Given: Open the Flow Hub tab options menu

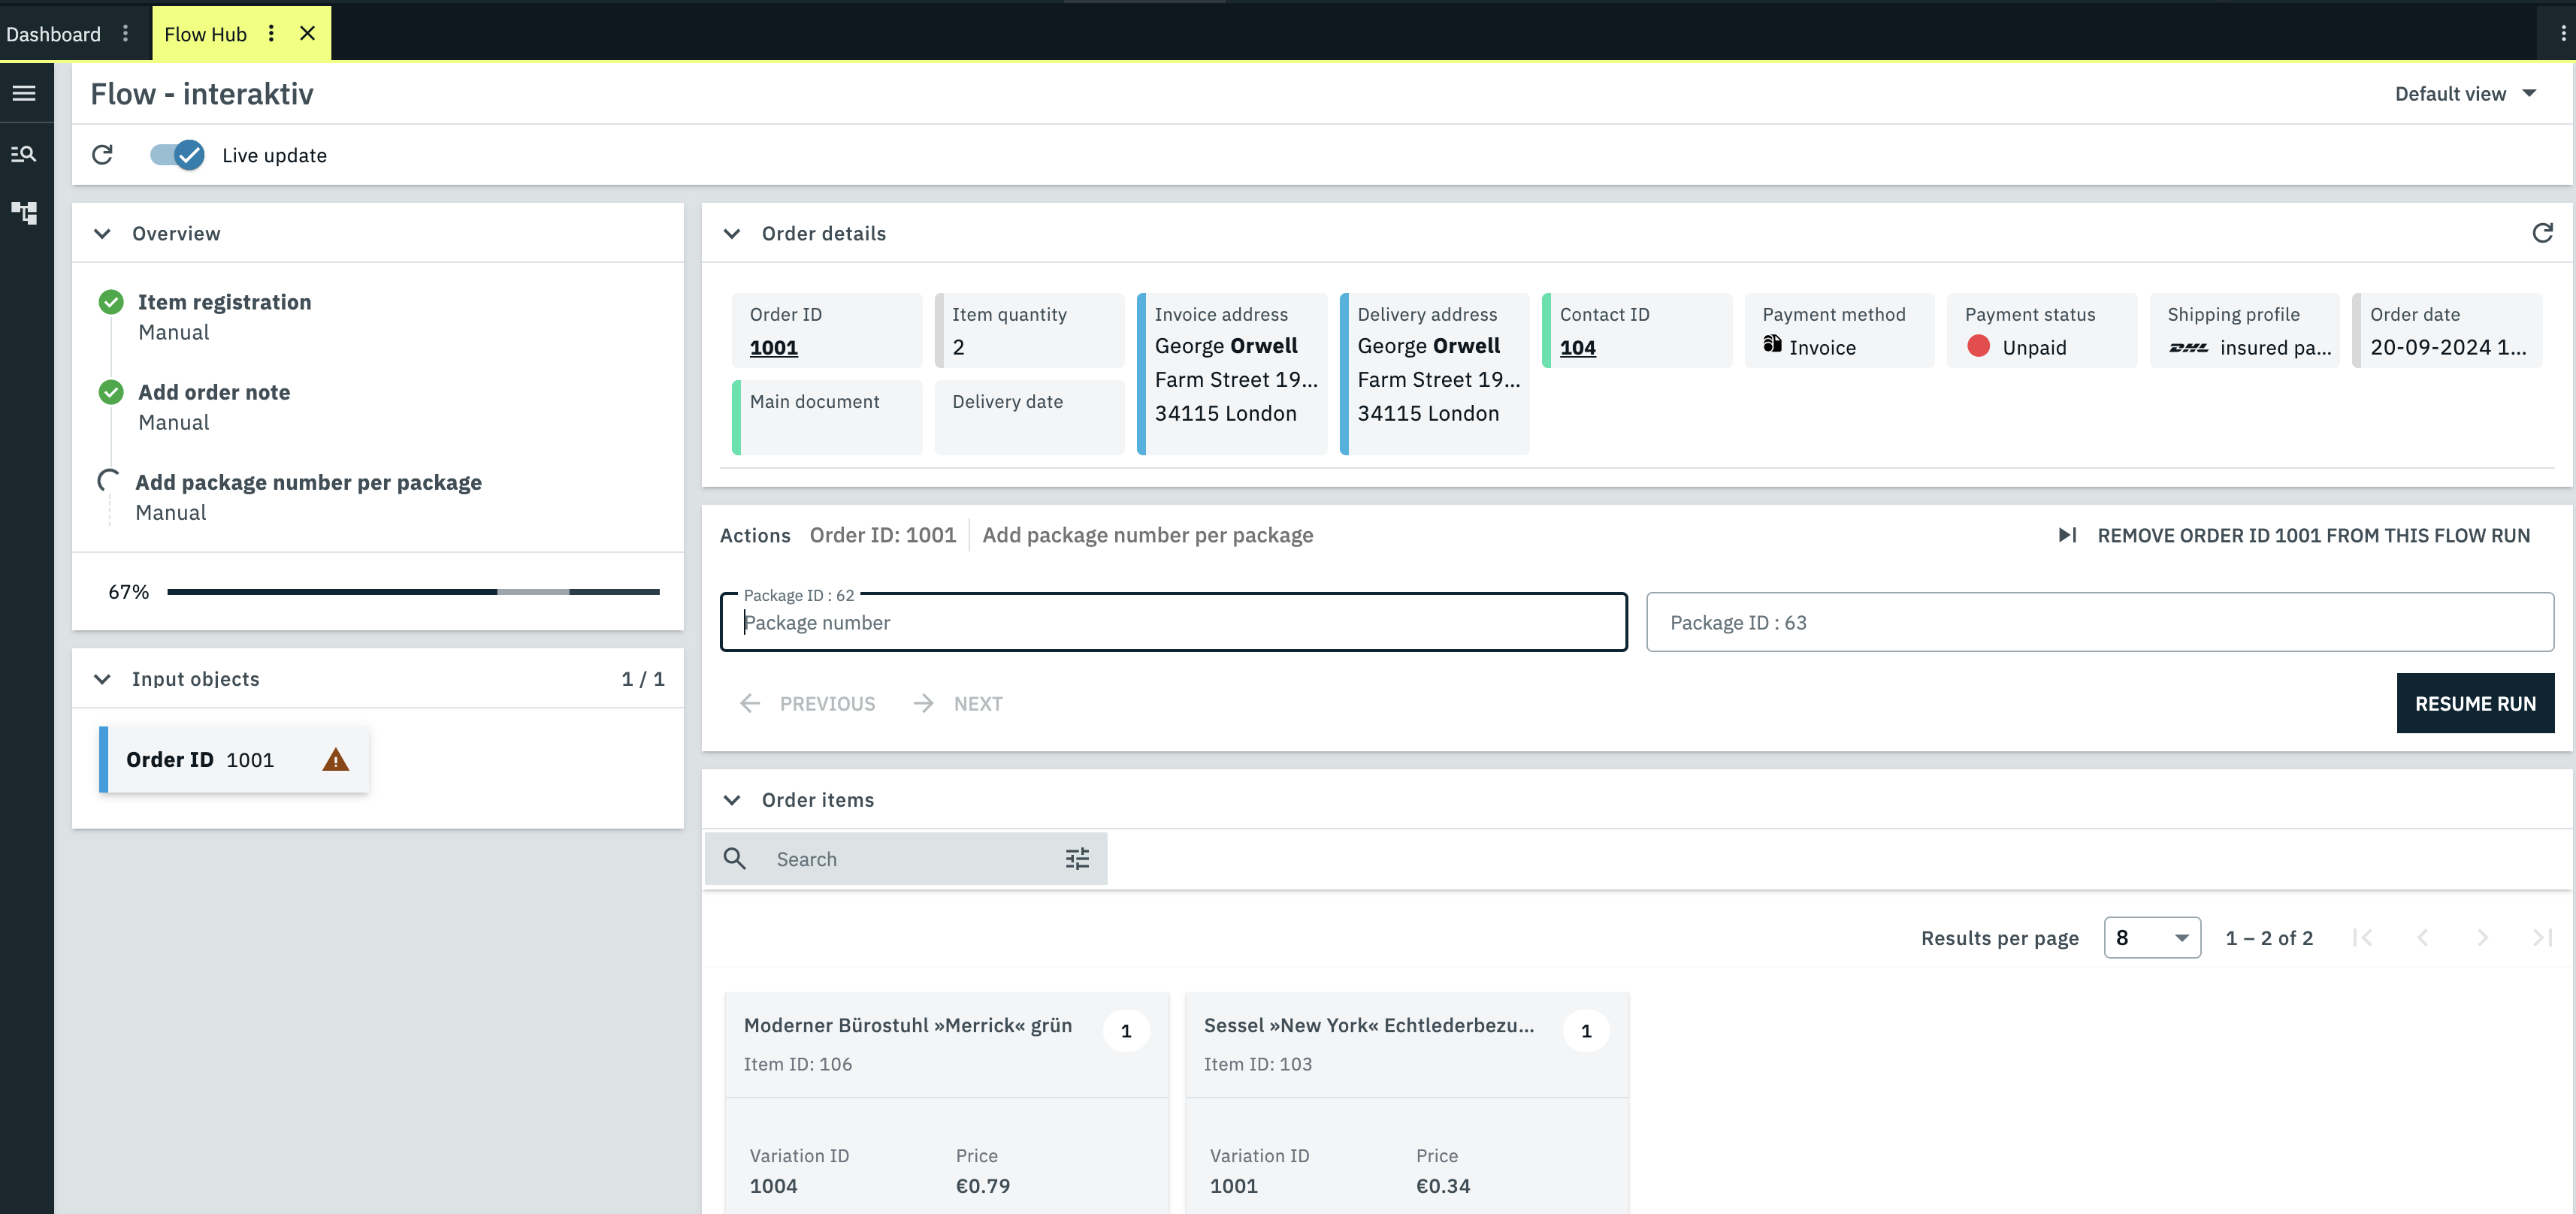Looking at the screenshot, I should coord(271,33).
